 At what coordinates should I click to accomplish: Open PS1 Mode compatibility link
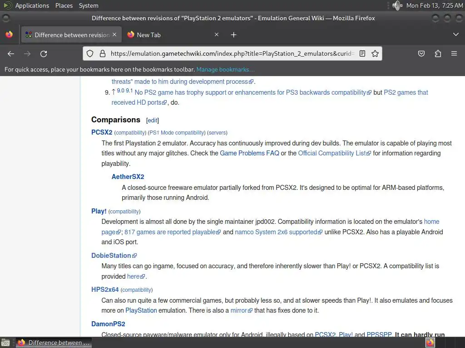pos(177,133)
